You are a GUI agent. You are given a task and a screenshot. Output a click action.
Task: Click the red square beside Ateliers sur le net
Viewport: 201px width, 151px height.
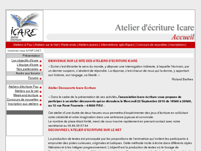click(x=41, y=92)
